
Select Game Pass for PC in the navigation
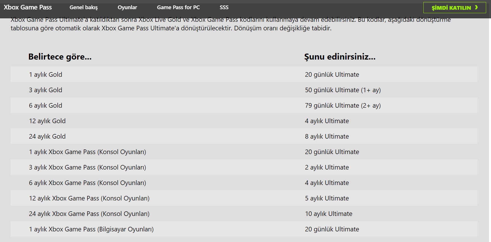tap(178, 7)
